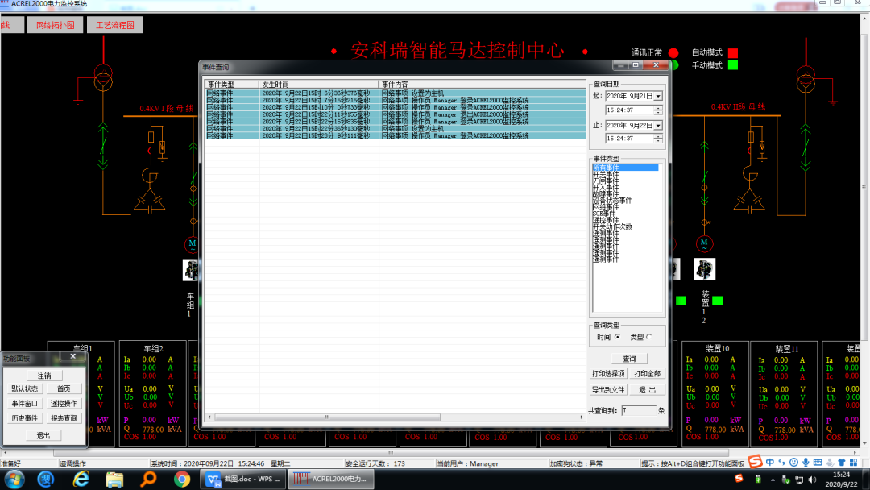Click Sogou emoji smiley icon

coord(794,463)
